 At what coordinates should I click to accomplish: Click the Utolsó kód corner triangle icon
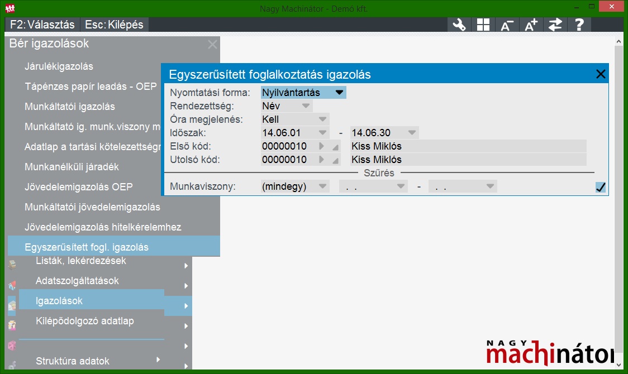[335, 161]
